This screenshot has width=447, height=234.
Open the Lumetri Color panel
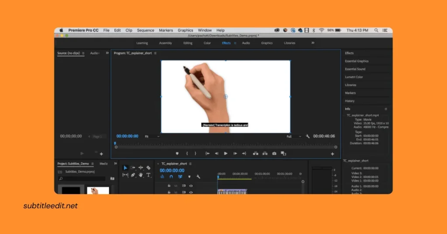354,77
